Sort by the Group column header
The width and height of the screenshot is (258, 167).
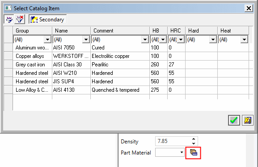pyautogui.click(x=32, y=31)
